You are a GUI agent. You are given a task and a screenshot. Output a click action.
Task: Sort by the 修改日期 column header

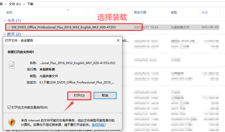point(140,13)
